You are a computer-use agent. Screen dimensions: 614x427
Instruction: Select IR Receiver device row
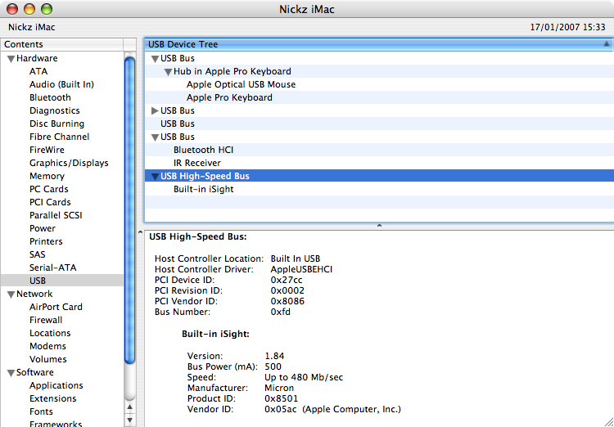[x=379, y=163]
